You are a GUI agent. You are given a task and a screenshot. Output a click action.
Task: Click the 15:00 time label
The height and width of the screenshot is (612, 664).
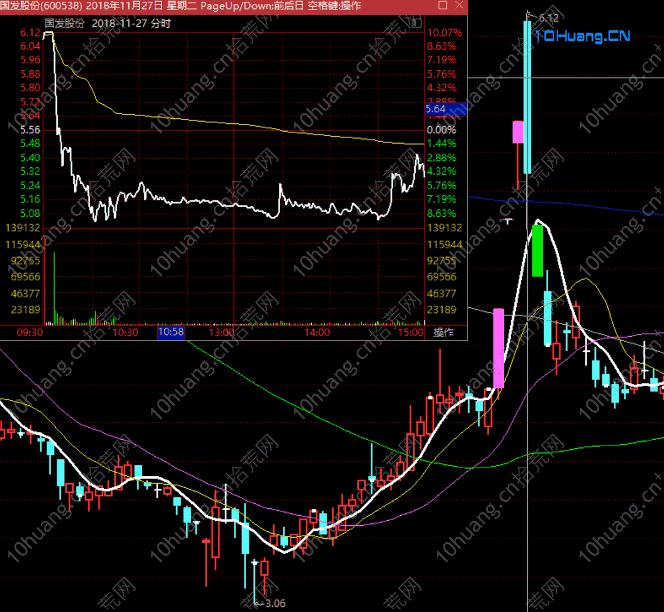[410, 332]
